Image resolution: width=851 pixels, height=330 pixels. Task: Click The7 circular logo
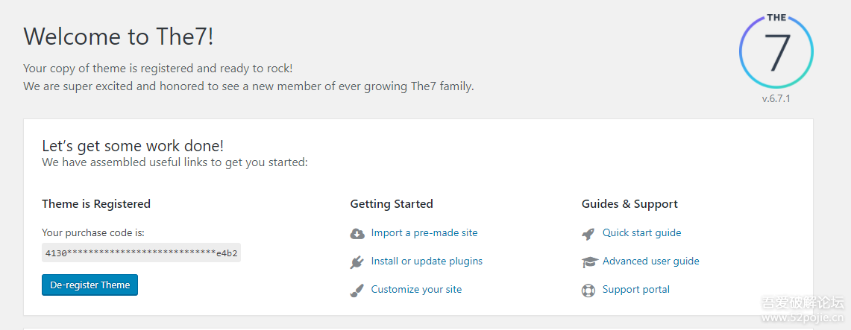776,51
